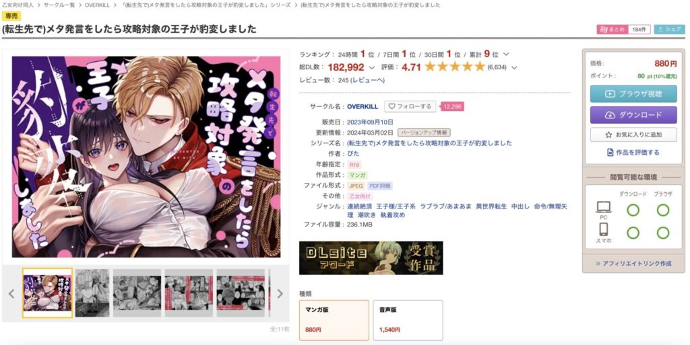
Task: Open サークル一覧 breadcrumb link
Action: click(59, 5)
